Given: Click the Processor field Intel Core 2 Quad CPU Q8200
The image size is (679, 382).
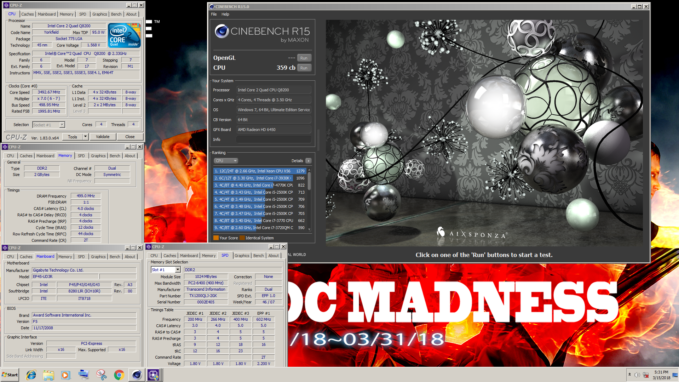Looking at the screenshot, I should (274, 90).
